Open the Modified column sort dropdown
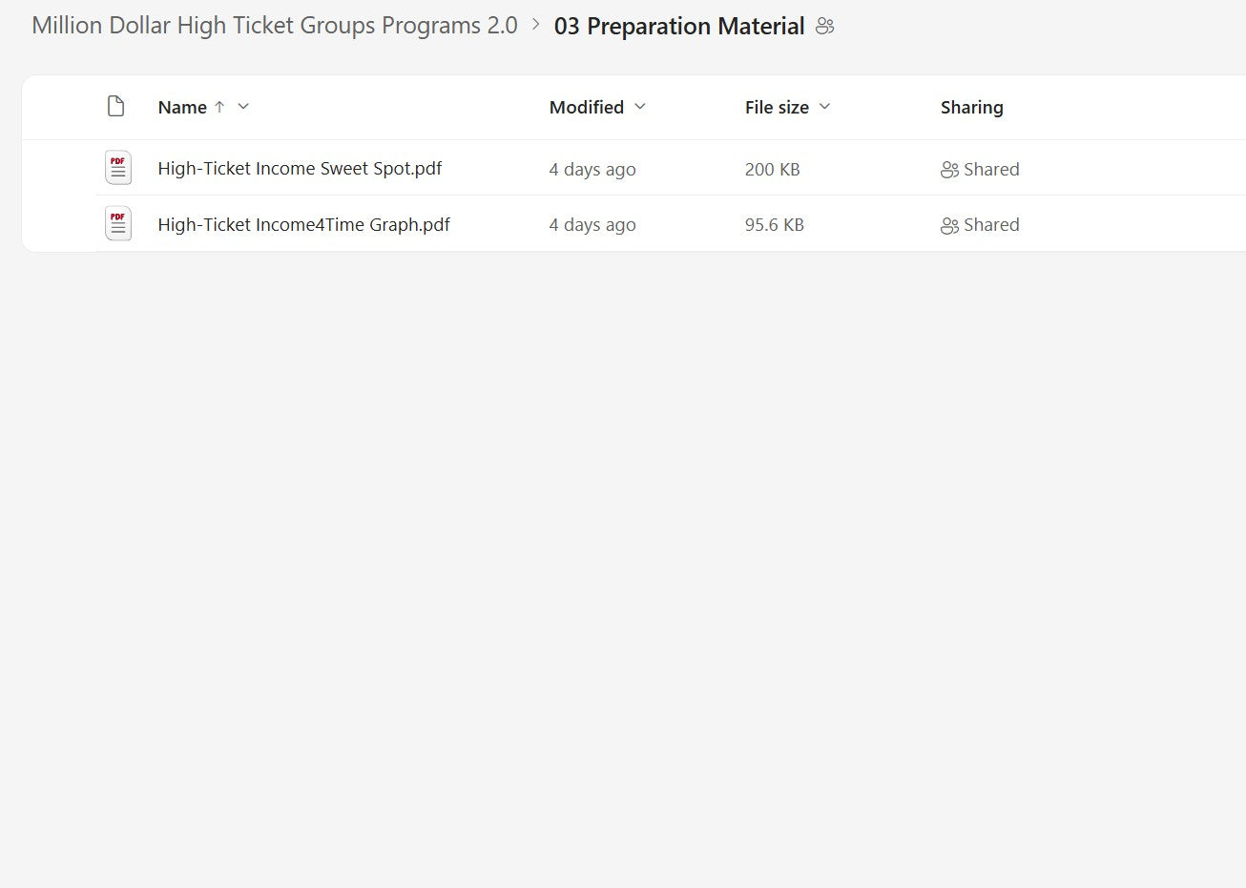 tap(639, 107)
